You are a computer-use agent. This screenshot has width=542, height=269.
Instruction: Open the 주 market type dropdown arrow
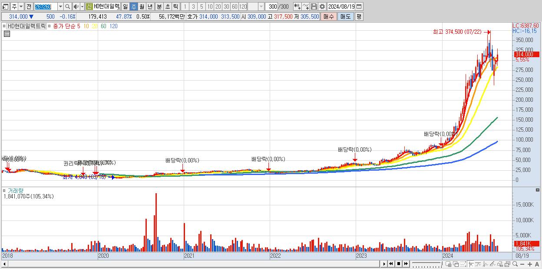tap(21, 6)
